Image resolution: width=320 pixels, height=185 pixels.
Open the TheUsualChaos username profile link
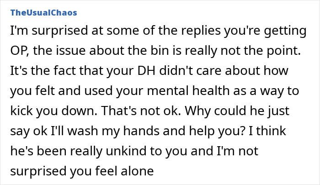click(x=43, y=12)
